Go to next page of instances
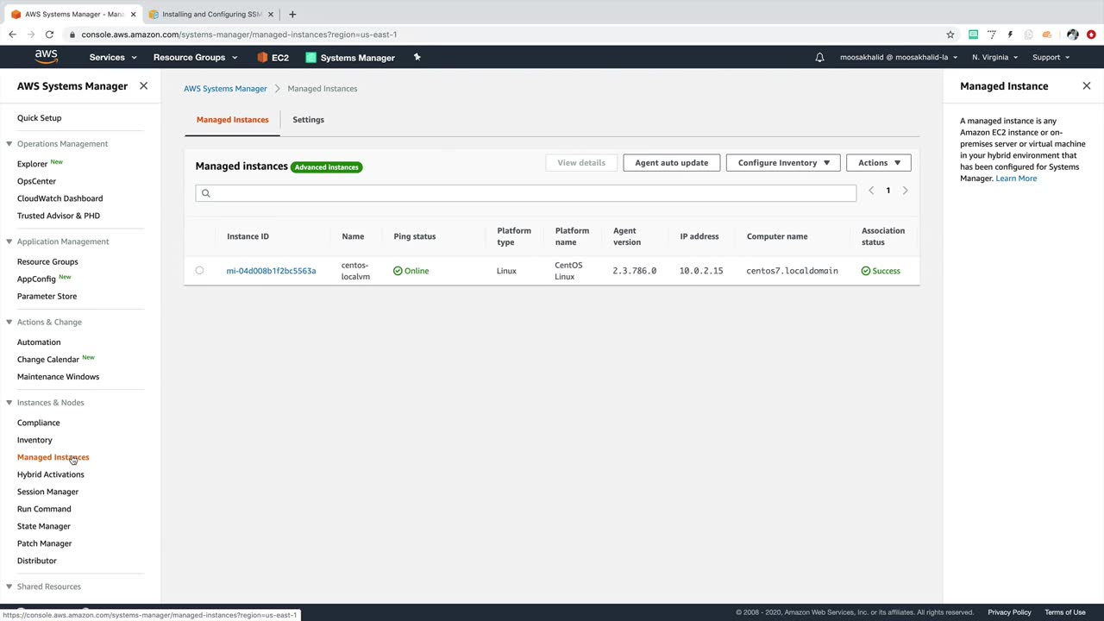 [x=905, y=191]
